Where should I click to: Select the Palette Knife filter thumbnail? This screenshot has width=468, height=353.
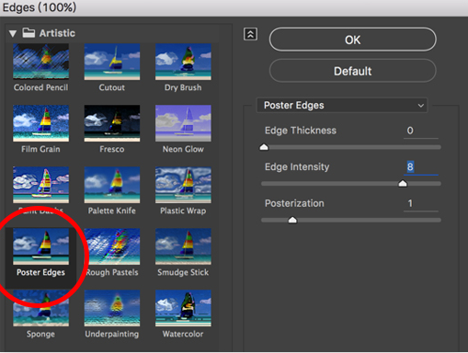point(112,185)
